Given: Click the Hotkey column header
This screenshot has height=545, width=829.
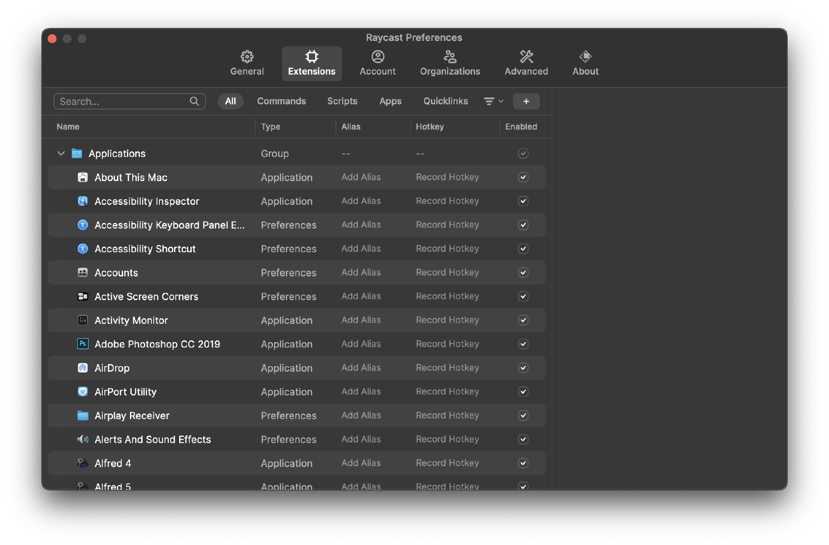Looking at the screenshot, I should [x=430, y=127].
